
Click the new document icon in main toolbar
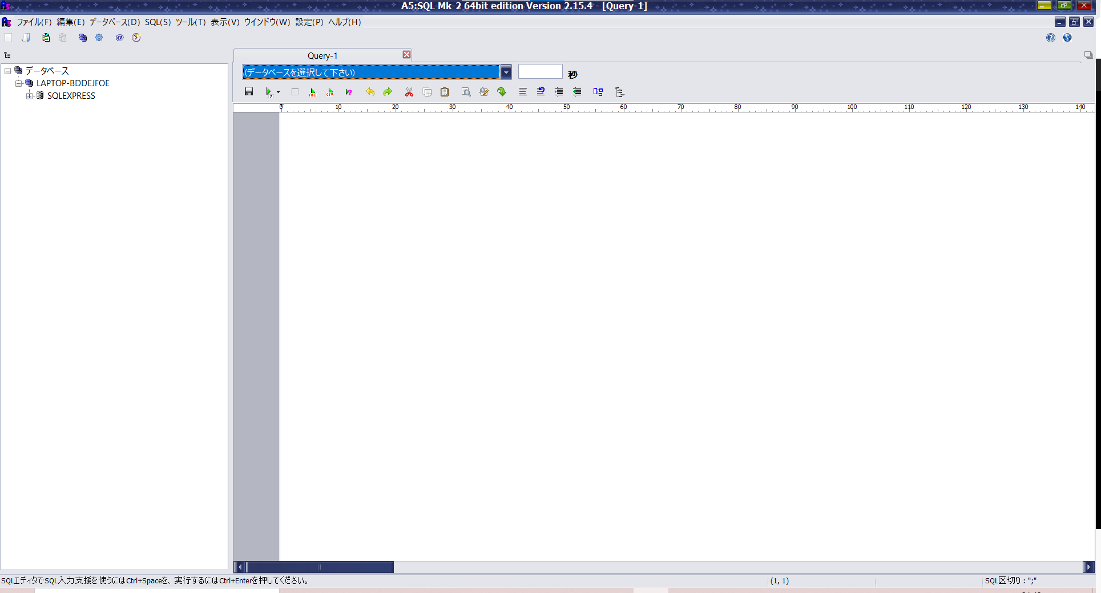9,38
